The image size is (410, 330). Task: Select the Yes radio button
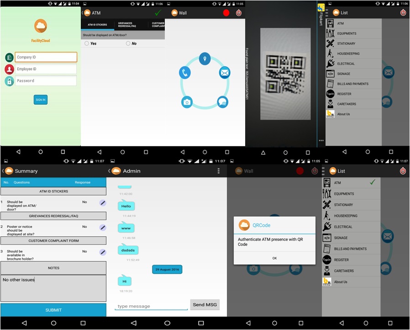87,43
